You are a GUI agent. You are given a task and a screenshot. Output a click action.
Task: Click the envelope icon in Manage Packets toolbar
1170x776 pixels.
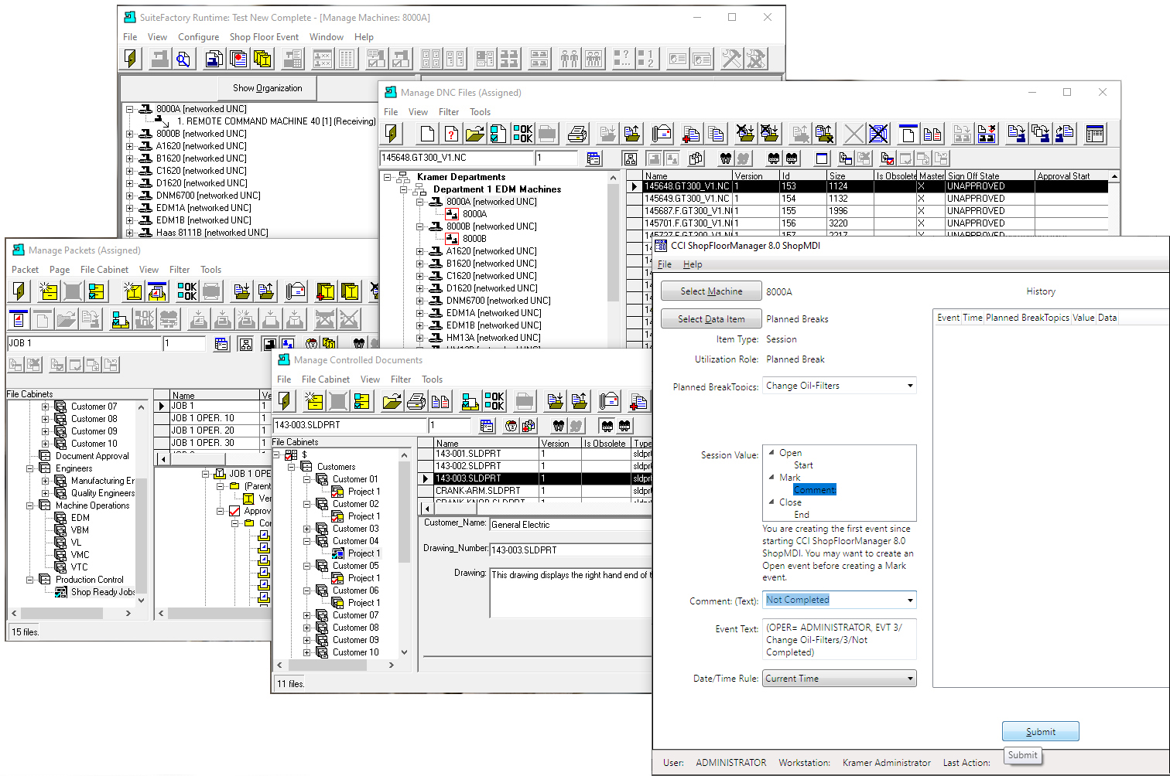(296, 291)
